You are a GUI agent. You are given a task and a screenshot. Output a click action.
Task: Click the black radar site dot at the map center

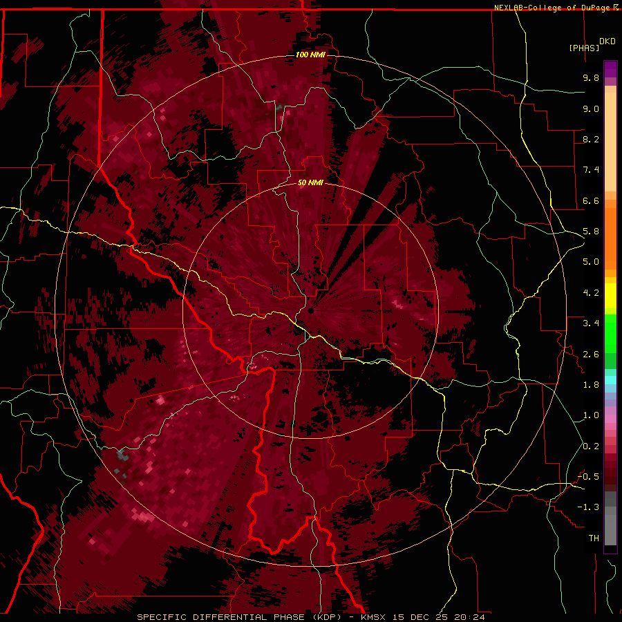[x=310, y=310]
